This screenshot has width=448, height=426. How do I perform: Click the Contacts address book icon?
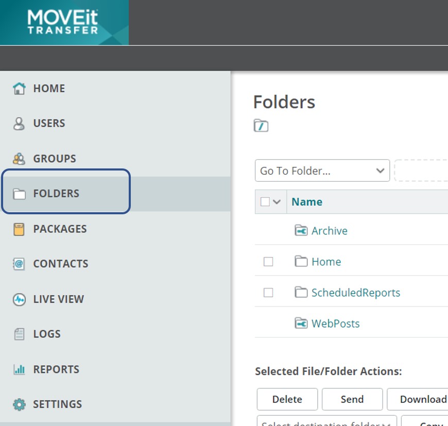pyautogui.click(x=19, y=264)
